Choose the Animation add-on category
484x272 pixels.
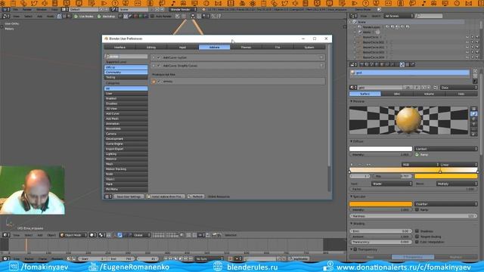click(x=126, y=124)
